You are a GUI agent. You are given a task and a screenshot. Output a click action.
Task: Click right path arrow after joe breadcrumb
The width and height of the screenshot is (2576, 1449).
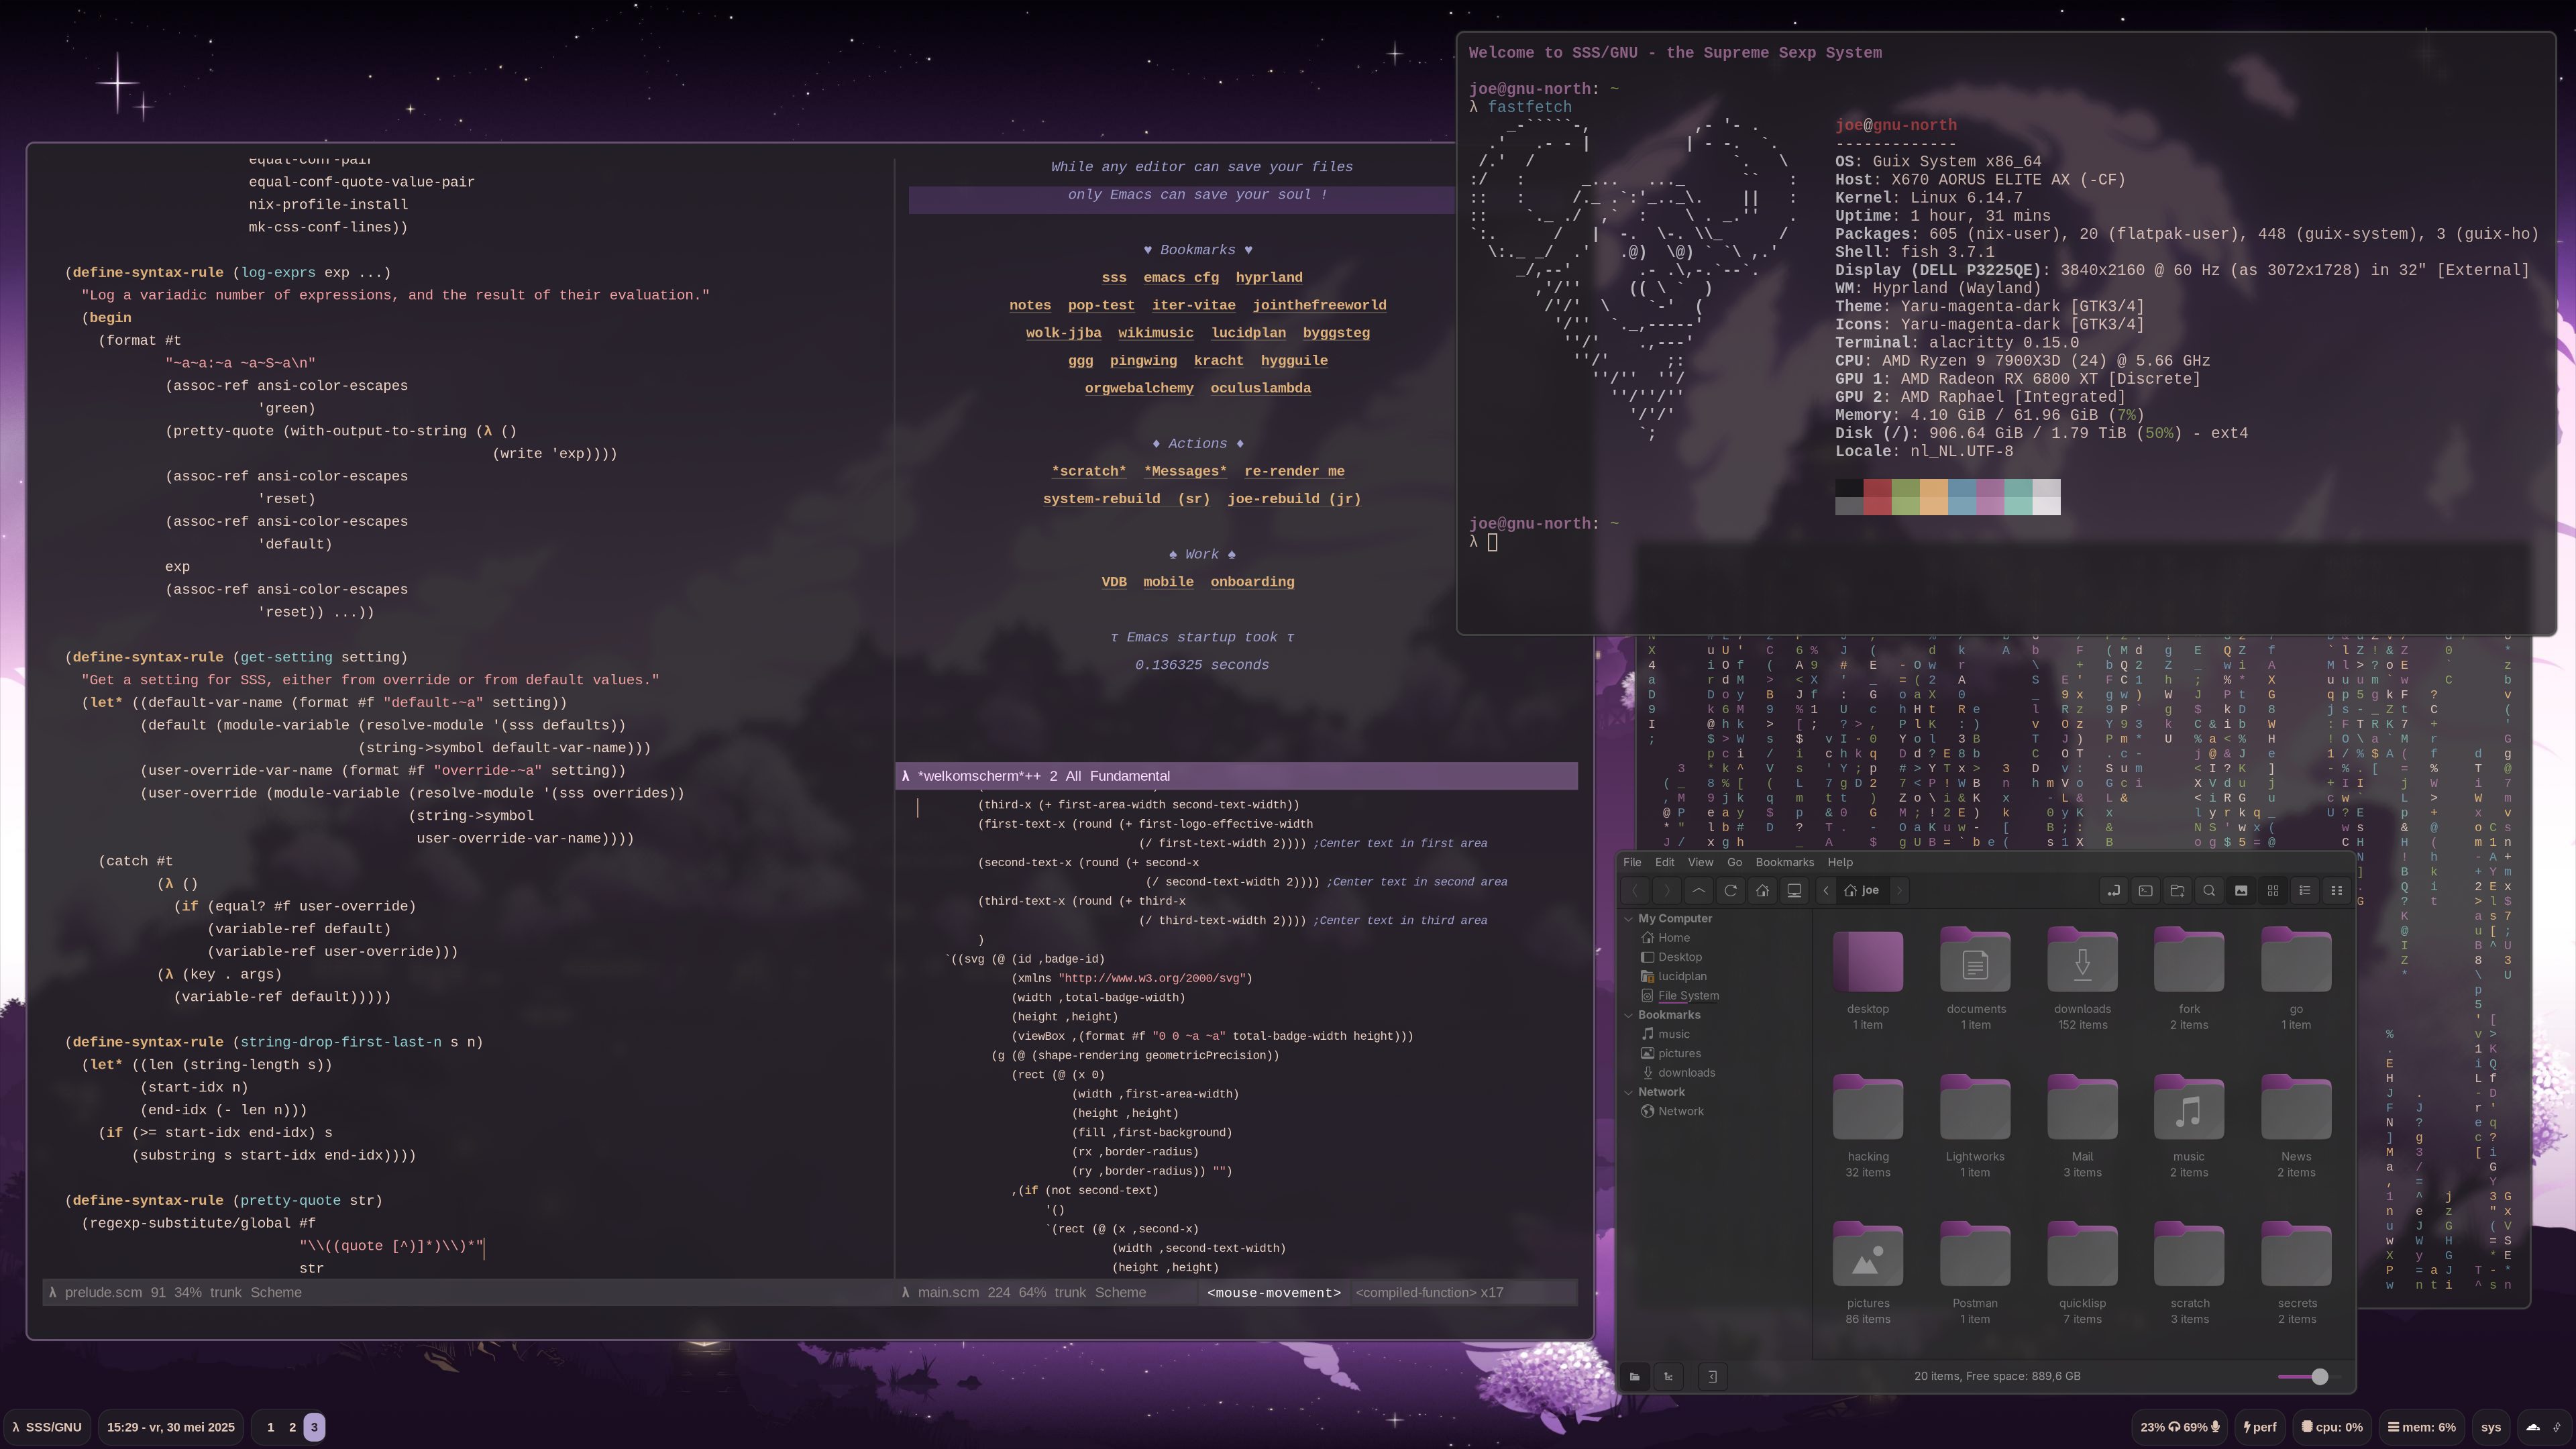click(1899, 890)
